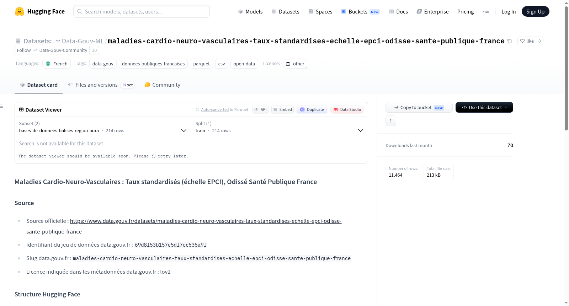Click the Downloads last month value 70

pos(510,145)
